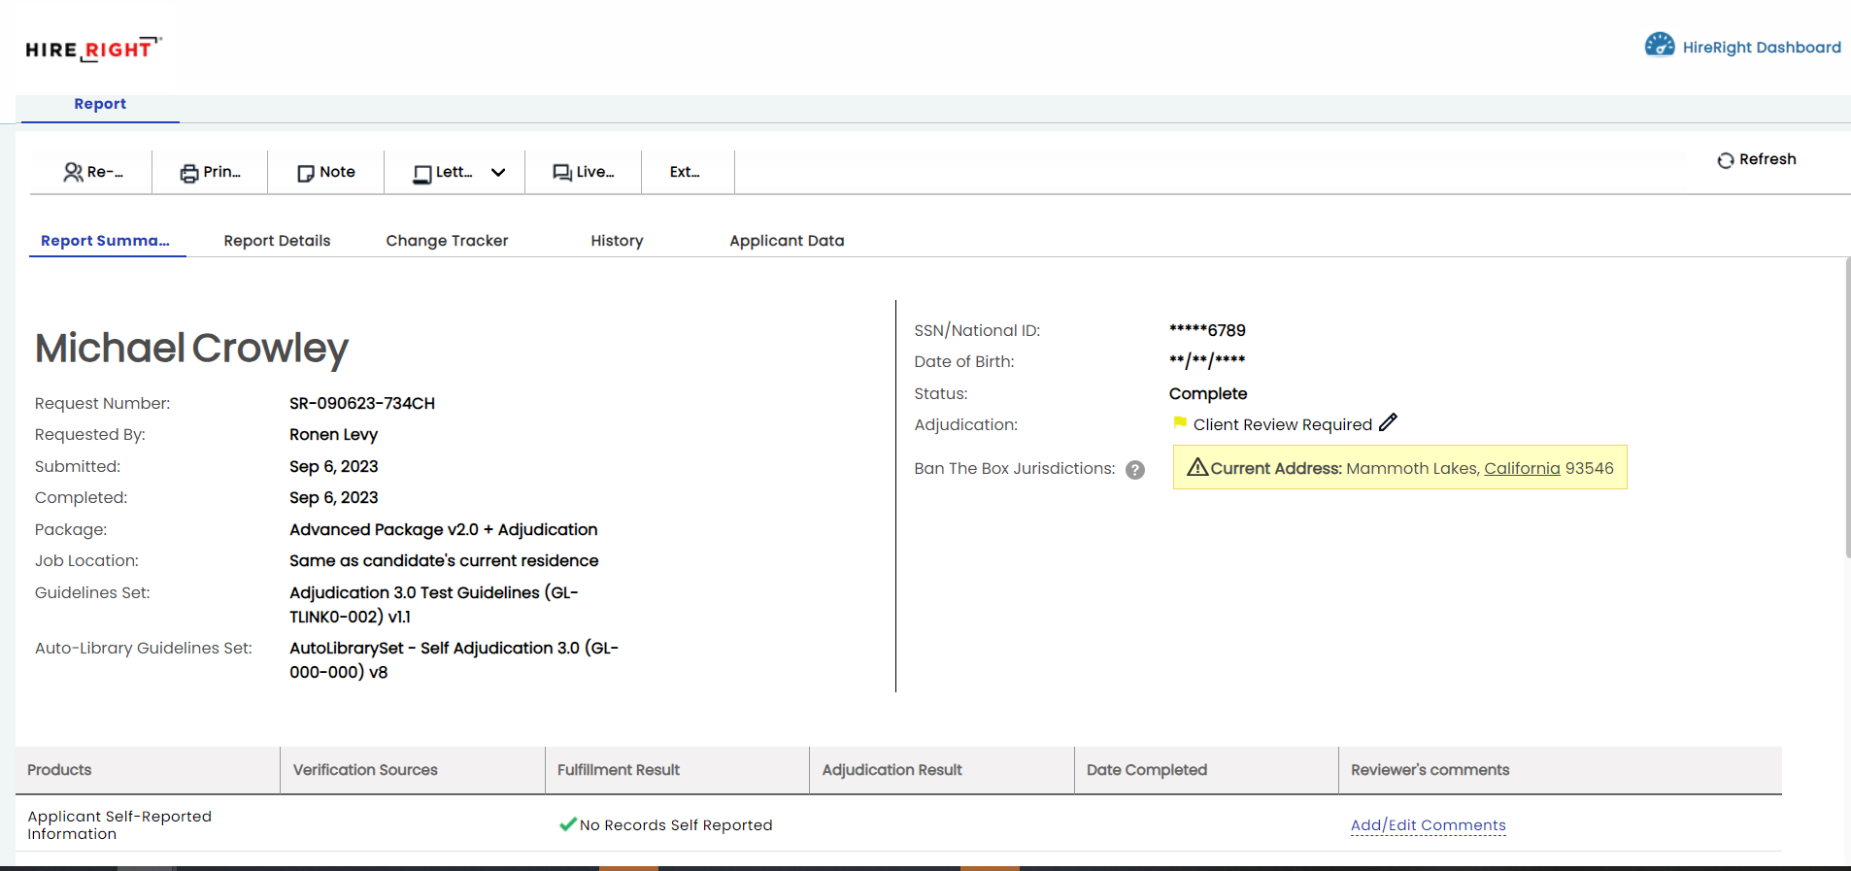
Task: Go to the Applicant Data tab
Action: coord(787,241)
